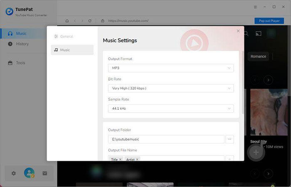The image size is (291, 187).
Task: Click the settings dialog scrollbar
Action: point(243,83)
